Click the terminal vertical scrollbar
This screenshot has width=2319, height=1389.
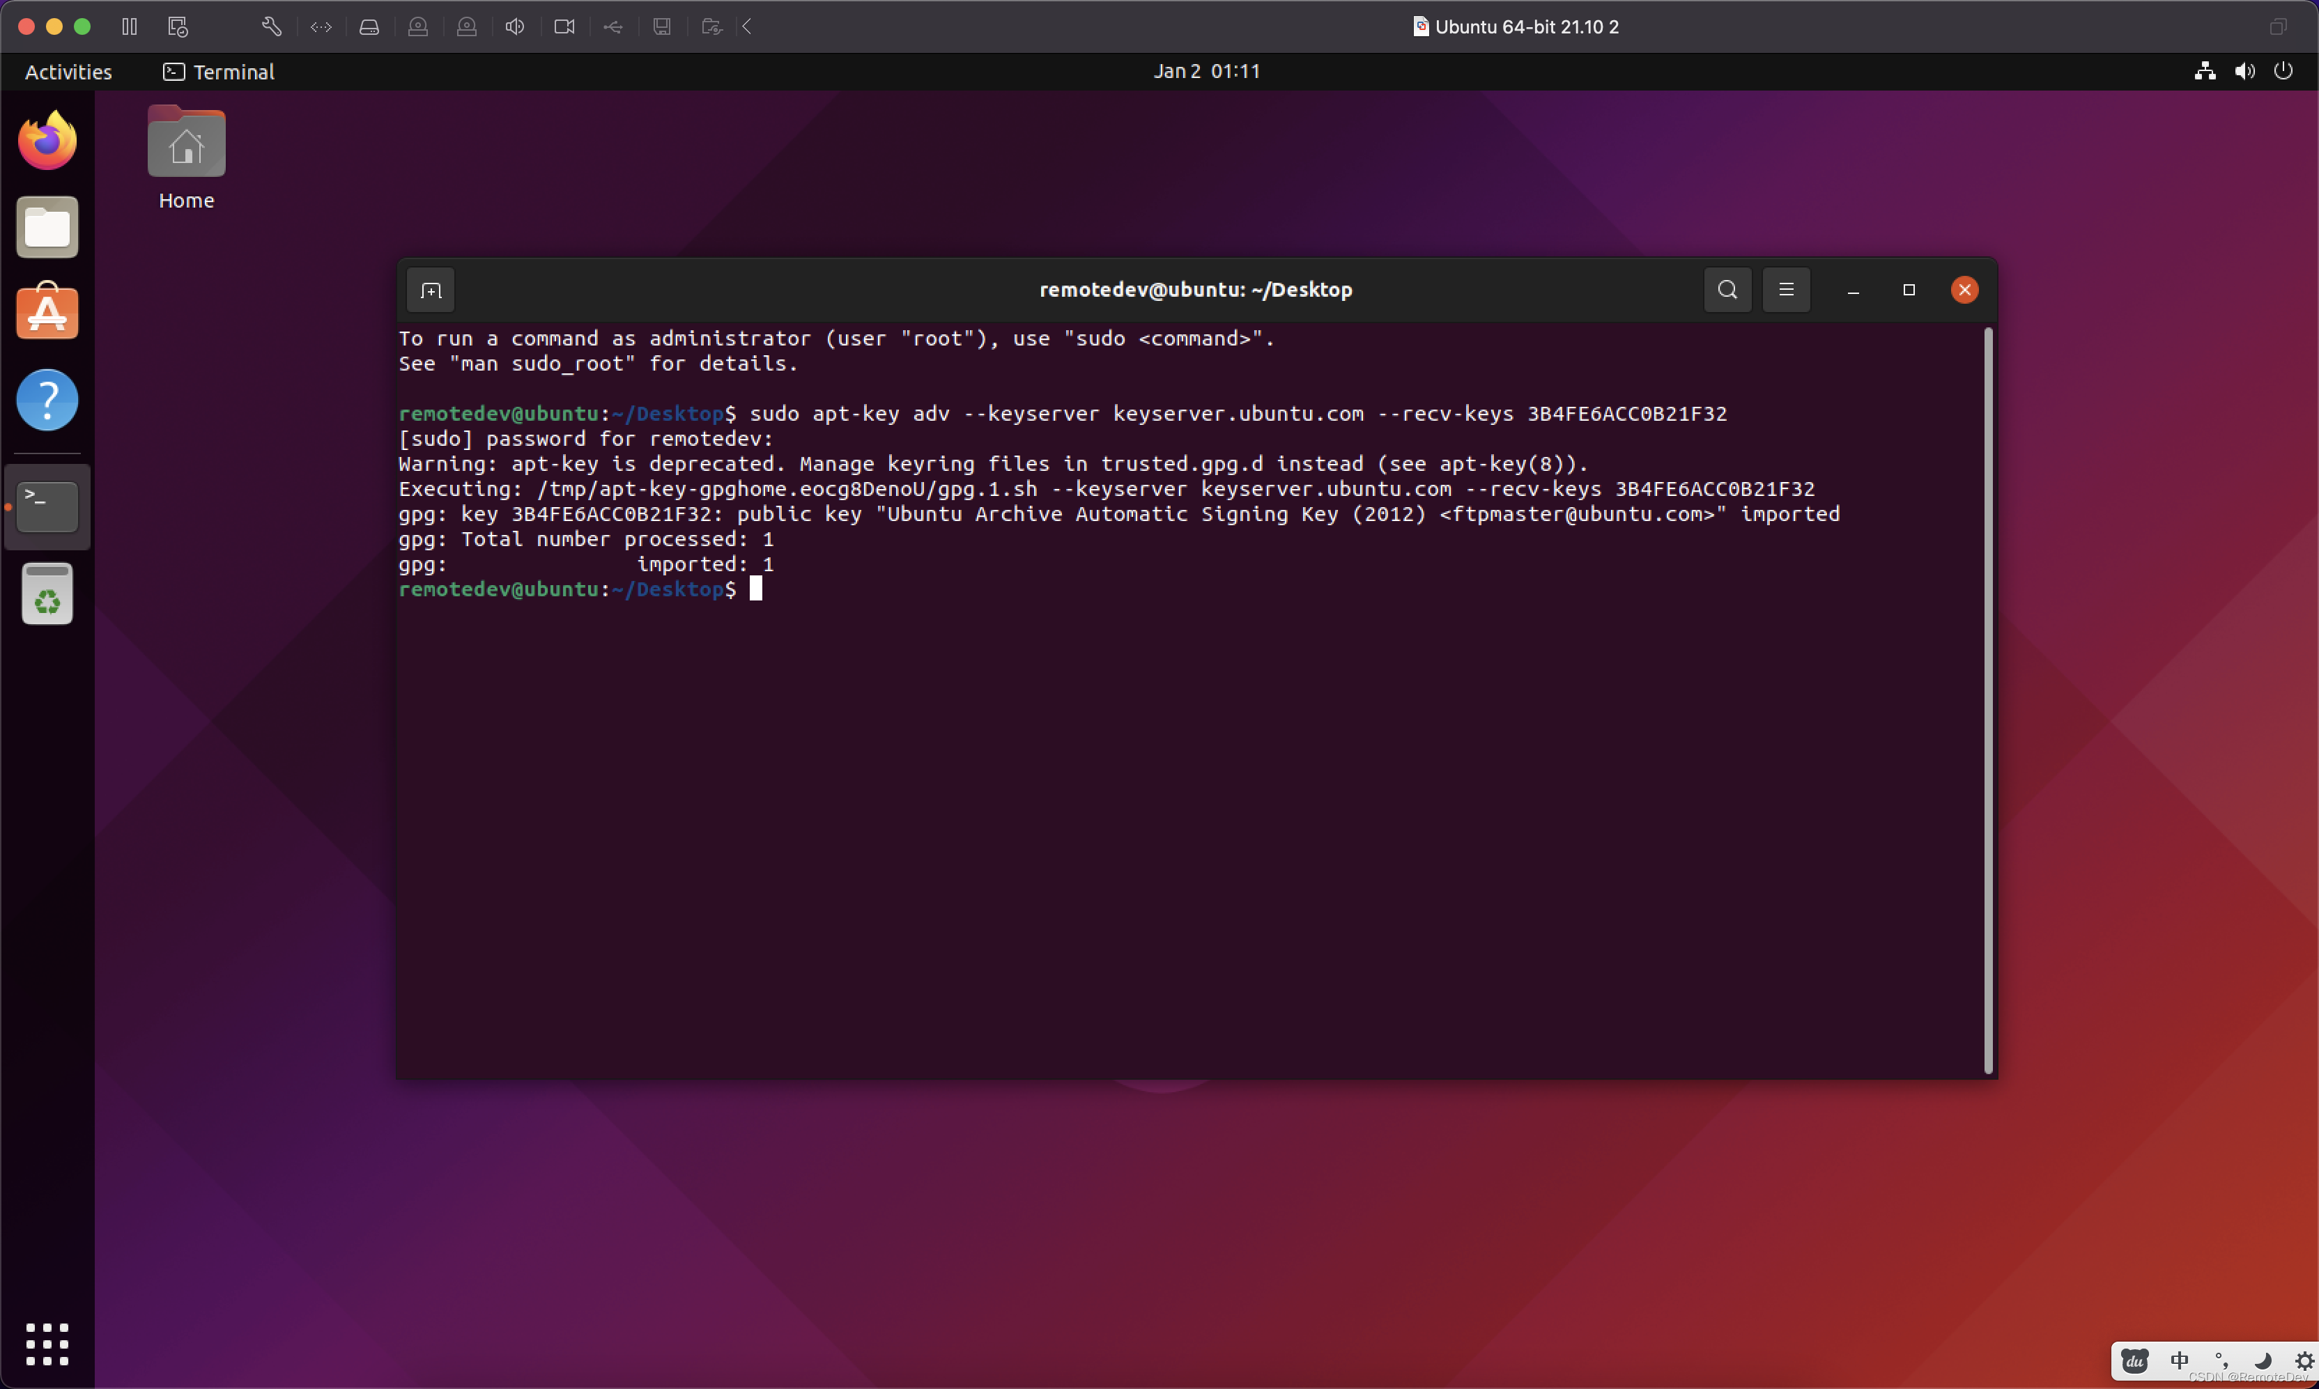[1987, 700]
